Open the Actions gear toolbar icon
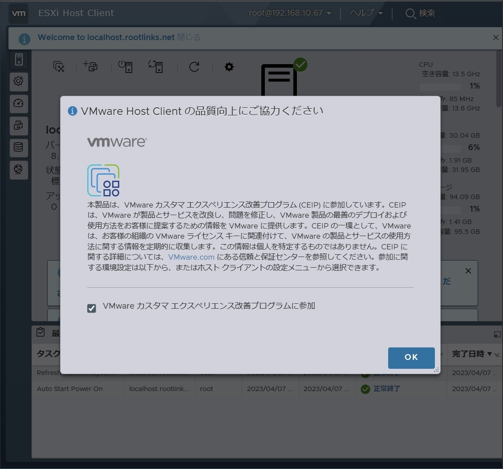The height and width of the screenshot is (469, 503). (x=229, y=67)
